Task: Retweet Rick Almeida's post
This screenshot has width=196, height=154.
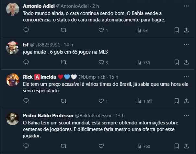Action: click(x=64, y=101)
